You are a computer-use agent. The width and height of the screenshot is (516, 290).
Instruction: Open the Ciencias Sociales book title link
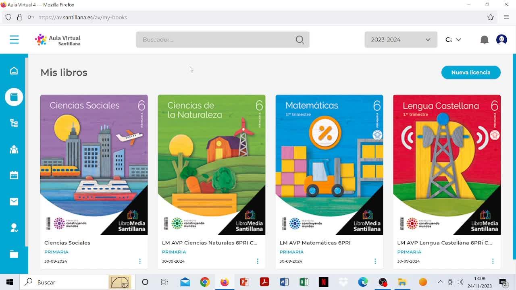[x=67, y=243]
